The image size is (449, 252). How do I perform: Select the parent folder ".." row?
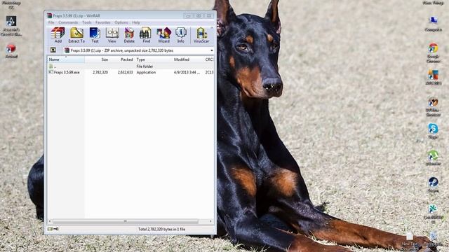tap(130, 66)
